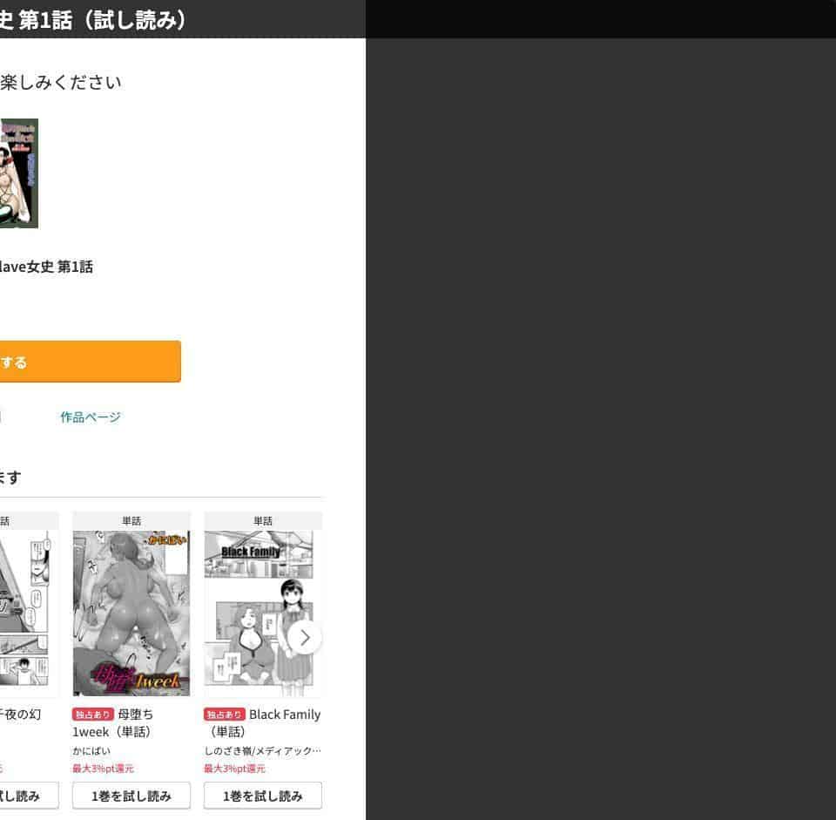The width and height of the screenshot is (836, 820).
Task: Click 1巻を試し読み under Black Family
Action: pos(263,796)
